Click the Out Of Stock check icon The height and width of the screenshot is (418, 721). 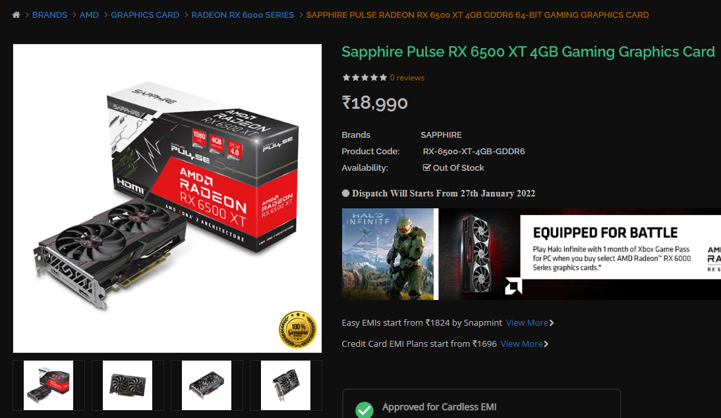tap(426, 167)
